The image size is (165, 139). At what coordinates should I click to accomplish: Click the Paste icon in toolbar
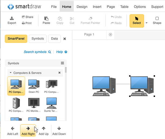pyautogui.click(x=46, y=19)
